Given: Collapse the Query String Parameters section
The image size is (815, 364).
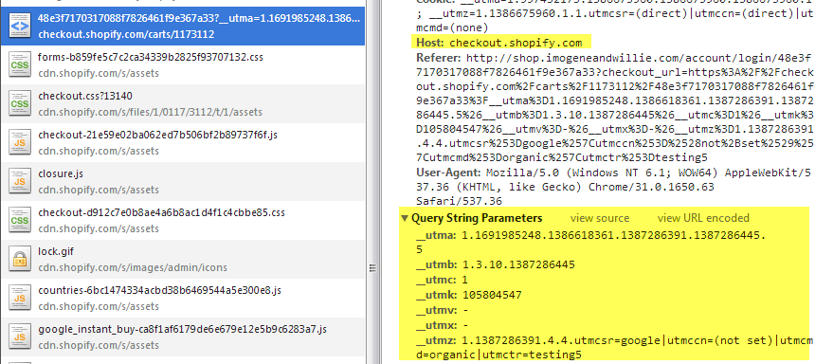Looking at the screenshot, I should tap(405, 218).
